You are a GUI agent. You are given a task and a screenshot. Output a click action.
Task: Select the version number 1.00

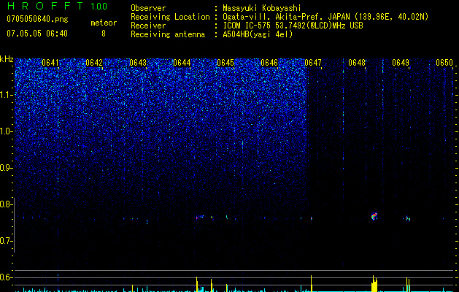99,6
